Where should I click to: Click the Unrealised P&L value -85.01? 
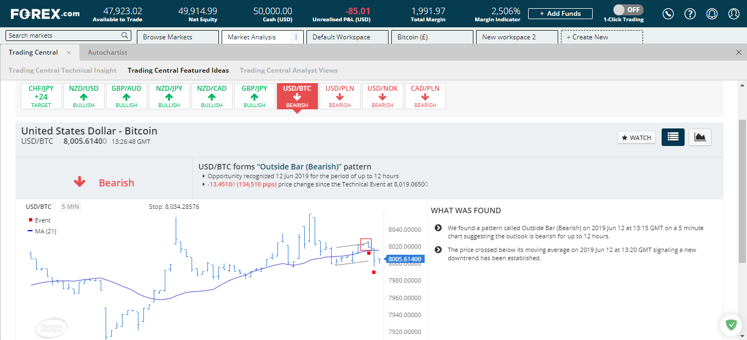coord(357,11)
